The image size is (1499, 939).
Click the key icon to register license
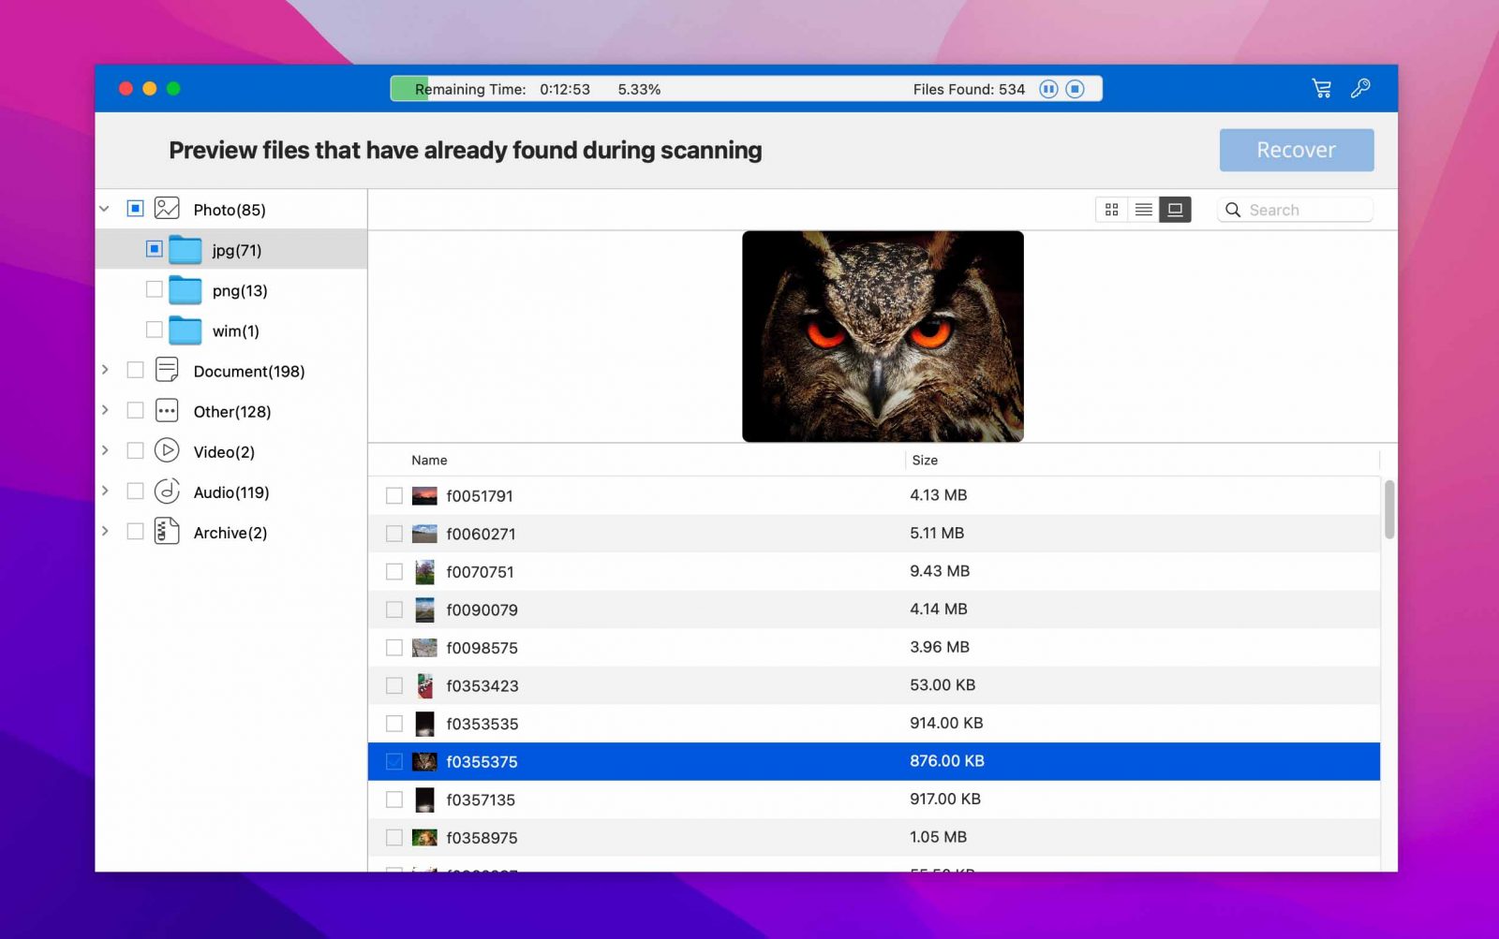click(1360, 87)
